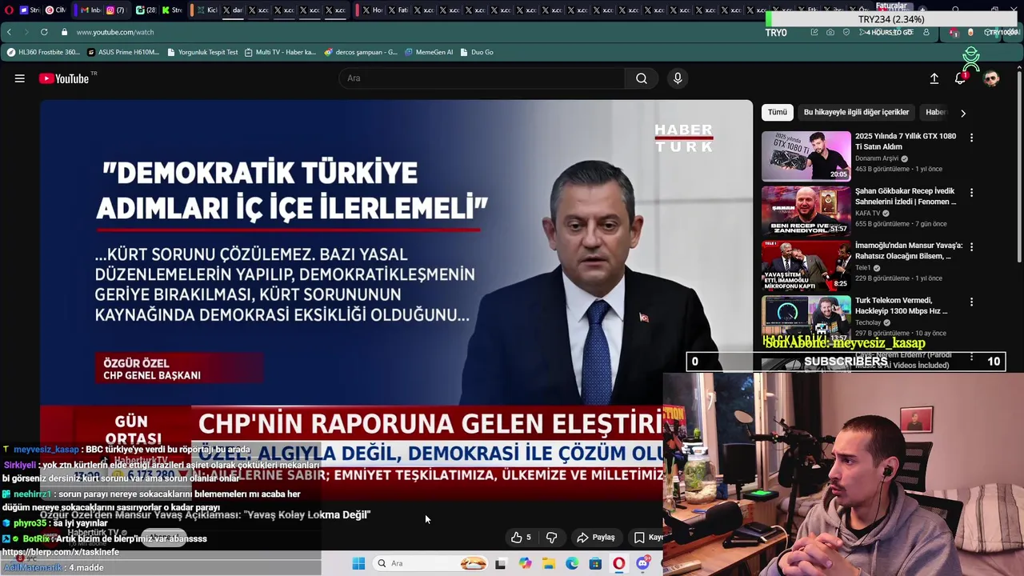Open Microsoft Store from the taskbar
Viewport: 1024px width, 576px height.
click(595, 563)
